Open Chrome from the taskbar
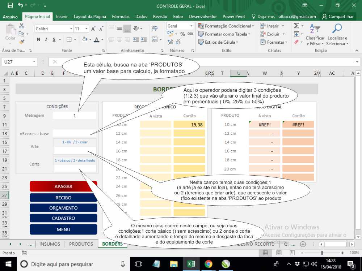The height and width of the screenshot is (271, 362). [208, 264]
